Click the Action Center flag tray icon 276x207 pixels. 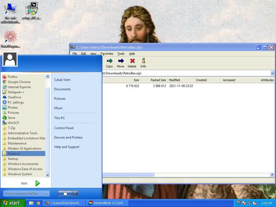click(244, 203)
